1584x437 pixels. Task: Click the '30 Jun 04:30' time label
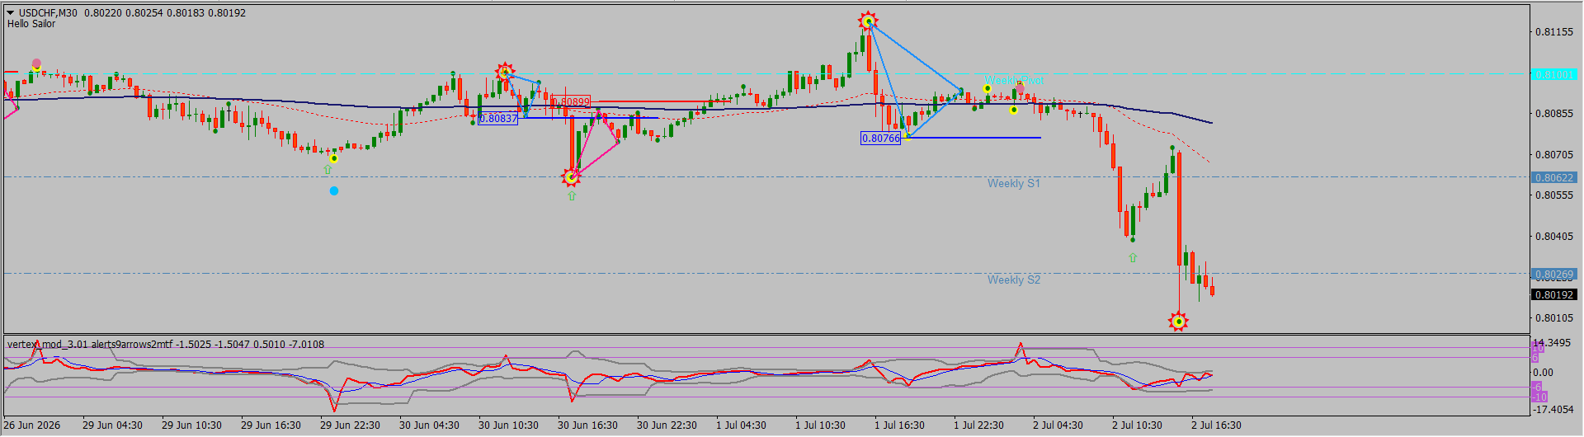pyautogui.click(x=429, y=425)
